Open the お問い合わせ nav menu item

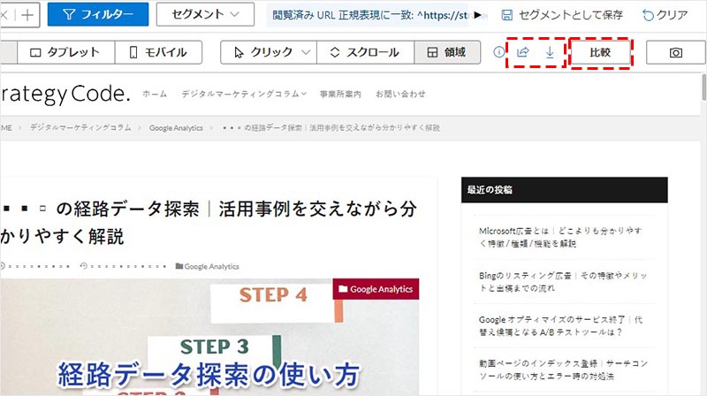click(x=399, y=94)
